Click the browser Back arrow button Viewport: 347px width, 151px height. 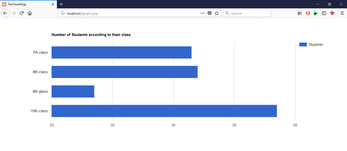(5, 13)
